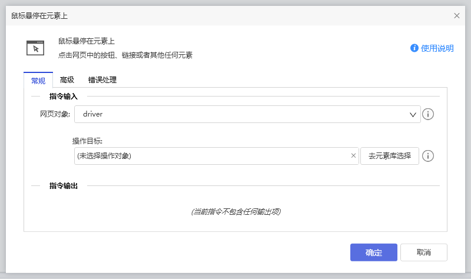Click the mouse hover command icon
Viewport: 471px width, 279px height.
click(35, 48)
